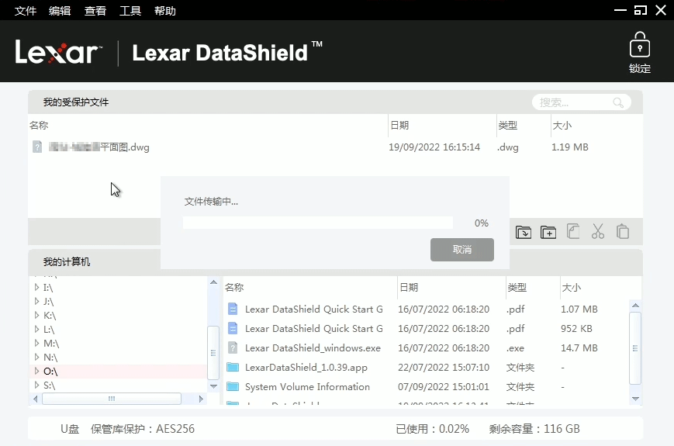The width and height of the screenshot is (674, 446).
Task: Click the file list scroll-up arrow
Action: pyautogui.click(x=635, y=306)
